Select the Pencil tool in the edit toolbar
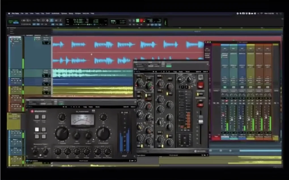 pos(60,20)
